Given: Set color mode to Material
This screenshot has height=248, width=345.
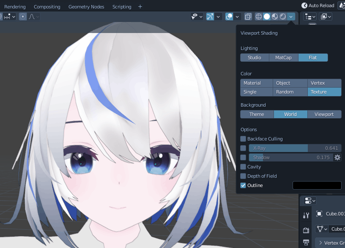Looking at the screenshot, I should [x=257, y=83].
